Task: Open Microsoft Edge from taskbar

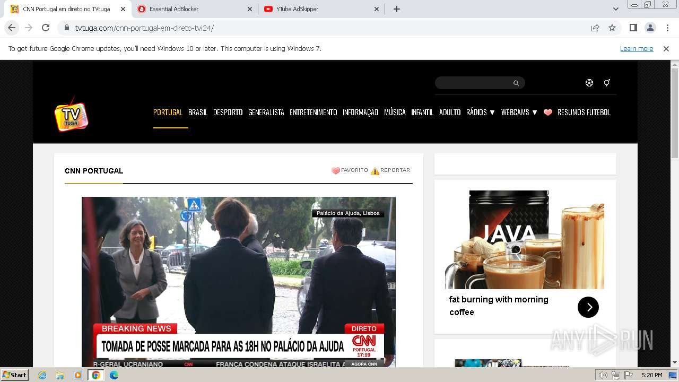Action: (114, 375)
